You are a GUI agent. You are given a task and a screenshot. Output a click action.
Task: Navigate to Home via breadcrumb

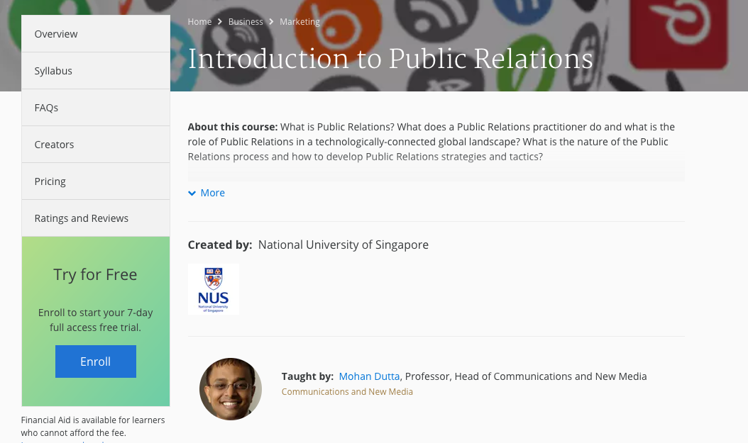click(199, 22)
